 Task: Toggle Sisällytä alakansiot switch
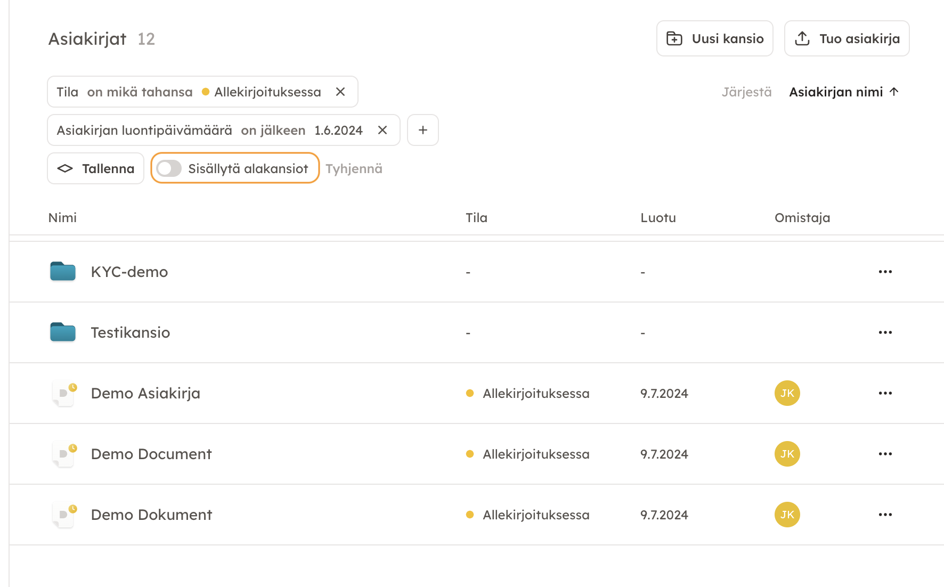[169, 168]
